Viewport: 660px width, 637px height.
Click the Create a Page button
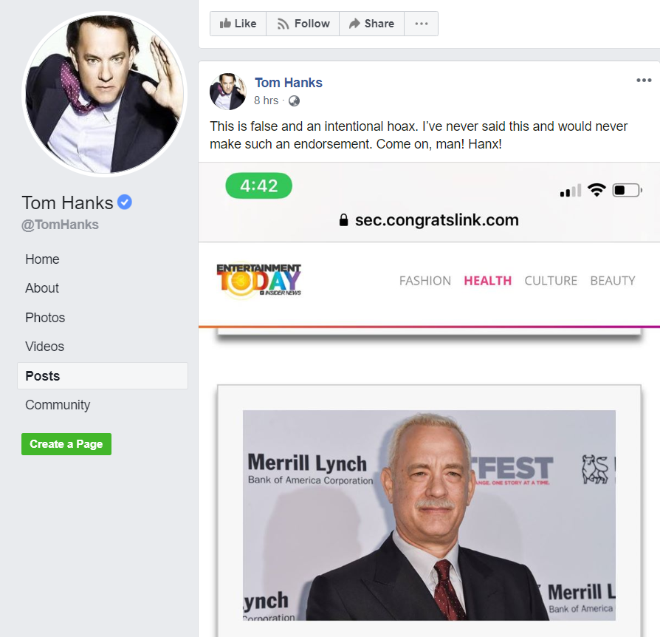66,444
